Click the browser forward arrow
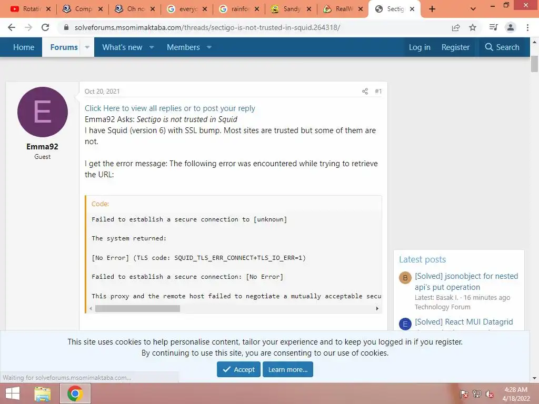 (x=28, y=27)
